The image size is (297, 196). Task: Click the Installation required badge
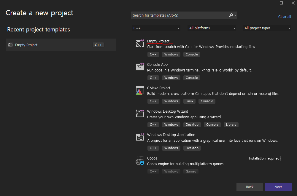click(x=264, y=158)
